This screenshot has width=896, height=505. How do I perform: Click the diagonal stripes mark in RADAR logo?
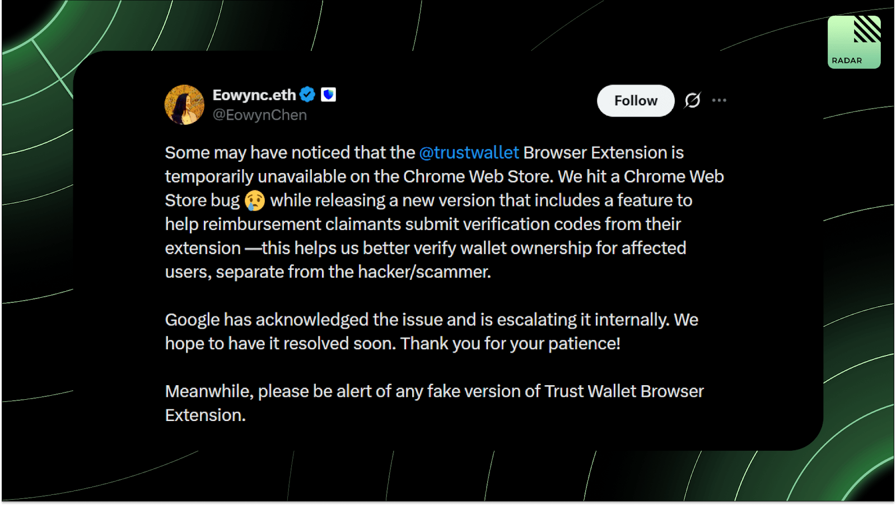click(x=867, y=30)
